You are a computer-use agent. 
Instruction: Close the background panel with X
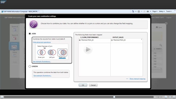coord(166,23)
